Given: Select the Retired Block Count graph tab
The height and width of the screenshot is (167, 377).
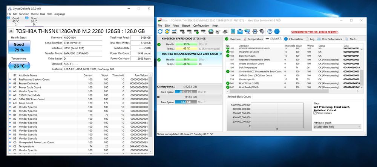Looking at the screenshot, I should 239,97.
